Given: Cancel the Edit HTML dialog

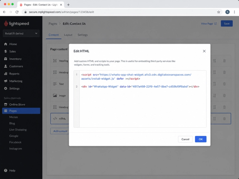Looking at the screenshot, I should click(x=185, y=139).
